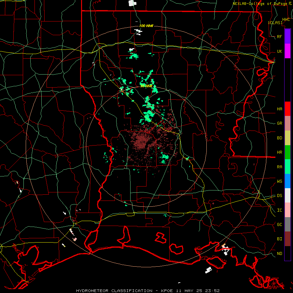
Task: Click the 100 NMI range ring label
Action: [x=146, y=26]
